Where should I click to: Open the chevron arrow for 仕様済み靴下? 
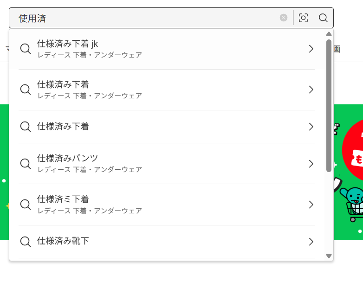(311, 242)
